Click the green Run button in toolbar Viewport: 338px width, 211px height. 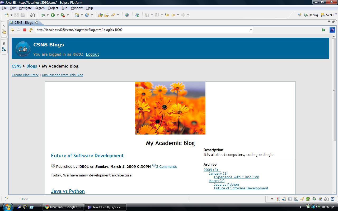[x=53, y=15]
